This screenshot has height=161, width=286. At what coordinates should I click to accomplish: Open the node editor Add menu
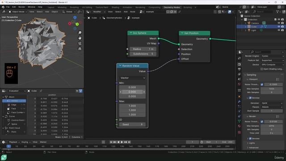tap(126, 12)
